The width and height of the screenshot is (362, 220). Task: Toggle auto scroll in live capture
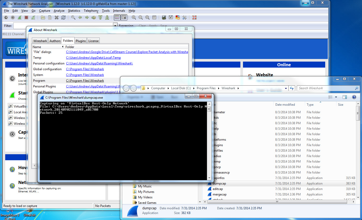click(124, 17)
